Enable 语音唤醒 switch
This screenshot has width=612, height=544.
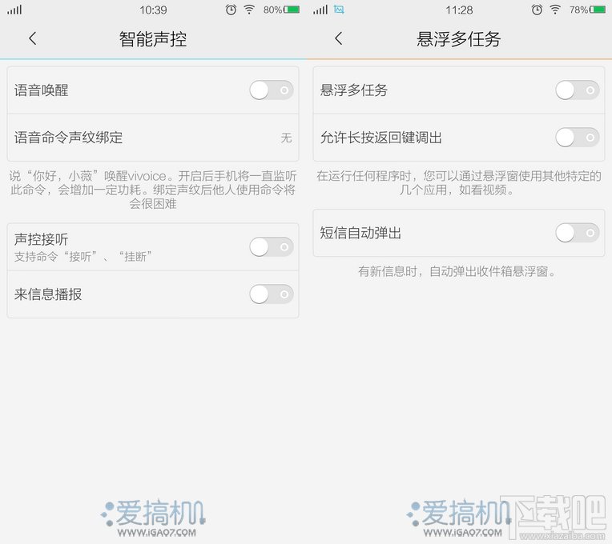(x=272, y=90)
